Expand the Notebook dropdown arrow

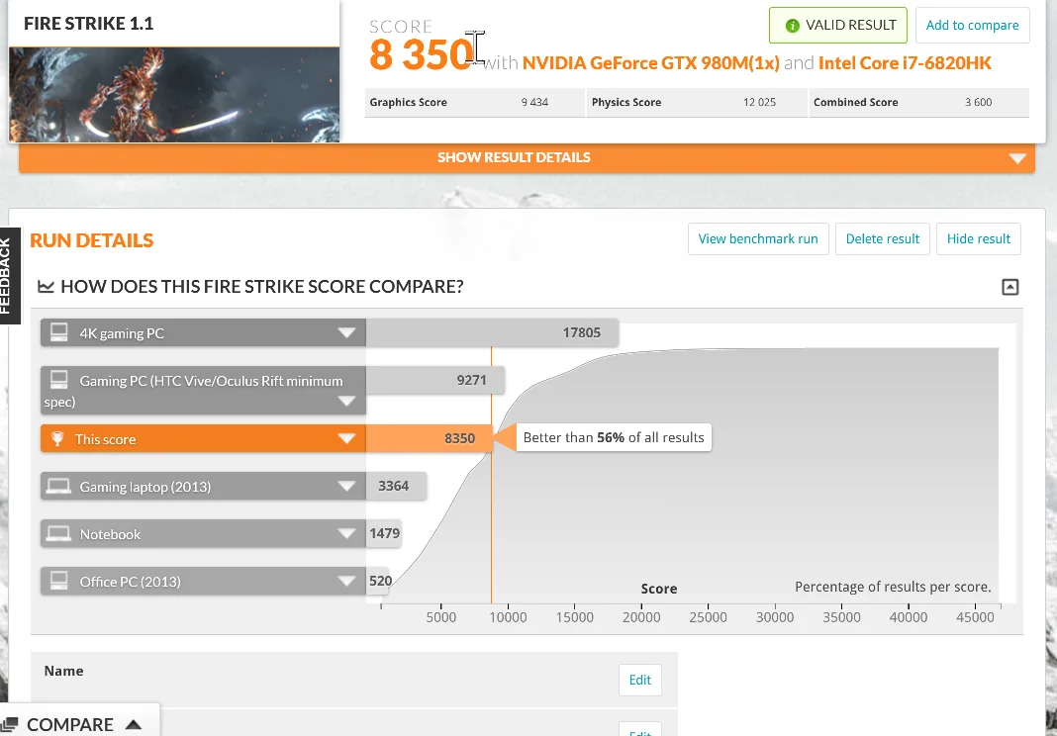pos(346,534)
